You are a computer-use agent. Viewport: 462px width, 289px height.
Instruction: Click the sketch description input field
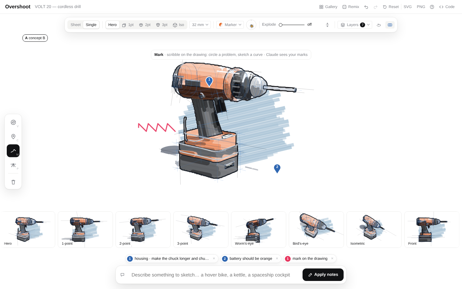(x=213, y=275)
